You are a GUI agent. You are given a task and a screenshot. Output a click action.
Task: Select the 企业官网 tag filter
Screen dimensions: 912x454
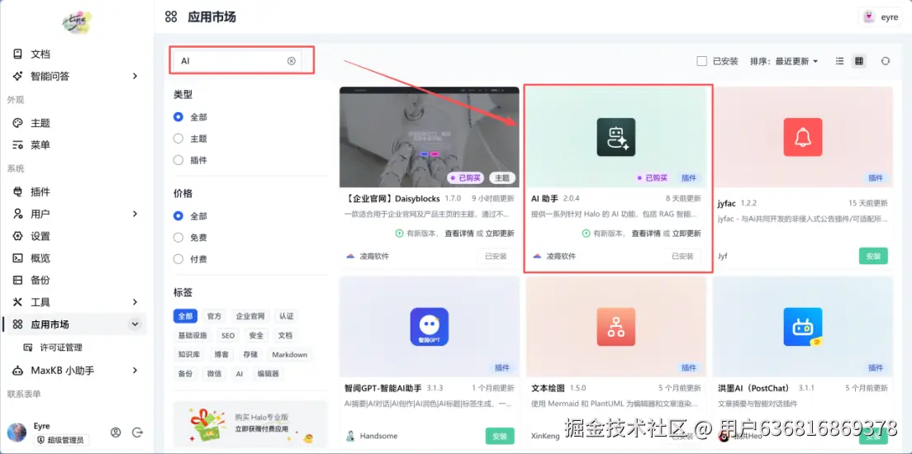(x=250, y=316)
